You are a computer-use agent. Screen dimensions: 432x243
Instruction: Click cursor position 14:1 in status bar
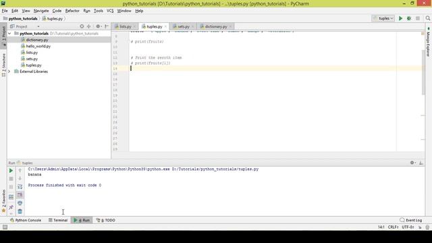[381, 227]
